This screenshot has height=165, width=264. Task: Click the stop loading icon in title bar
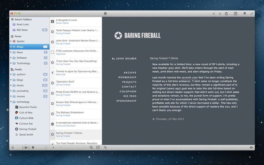[x=105, y=14]
